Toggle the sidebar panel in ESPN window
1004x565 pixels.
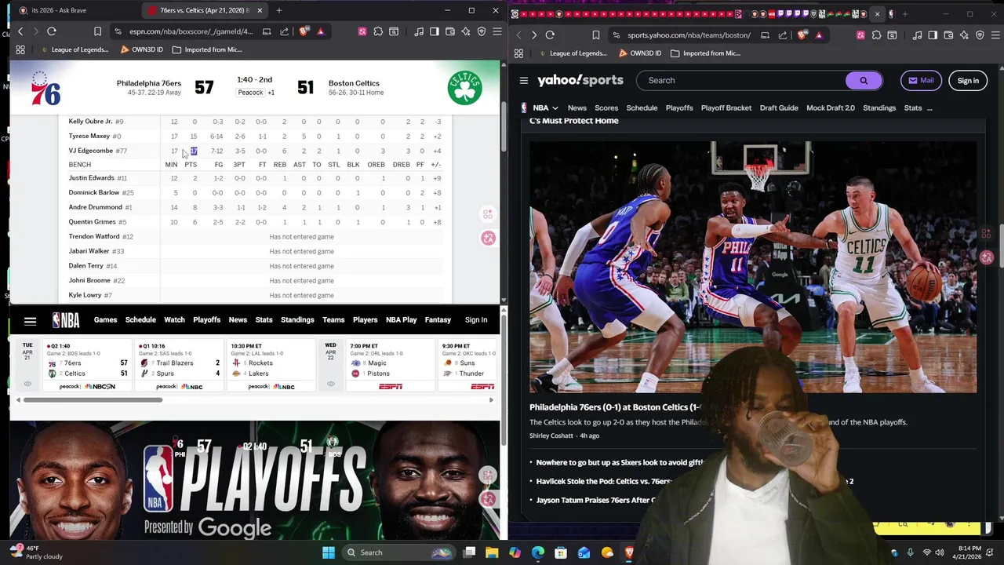(435, 31)
